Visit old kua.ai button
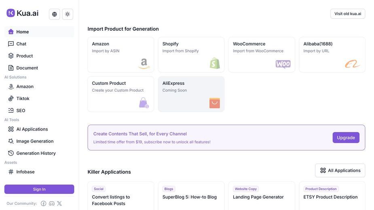This screenshot has height=210, width=374. [x=348, y=14]
